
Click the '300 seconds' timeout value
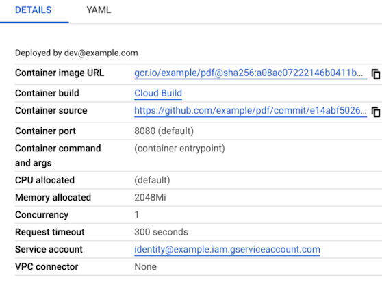(x=161, y=232)
